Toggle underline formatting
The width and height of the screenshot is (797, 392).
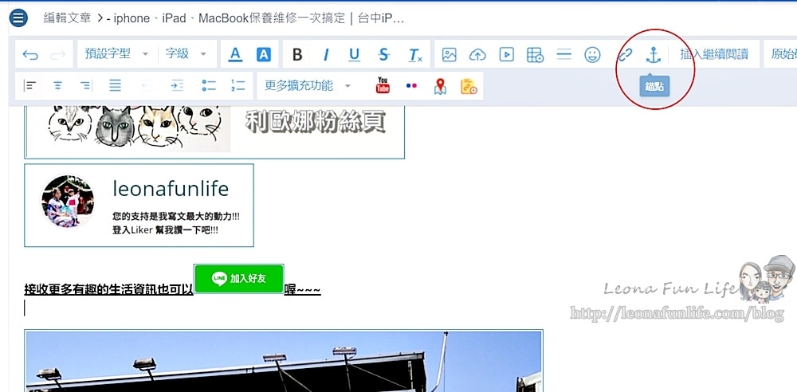click(355, 55)
